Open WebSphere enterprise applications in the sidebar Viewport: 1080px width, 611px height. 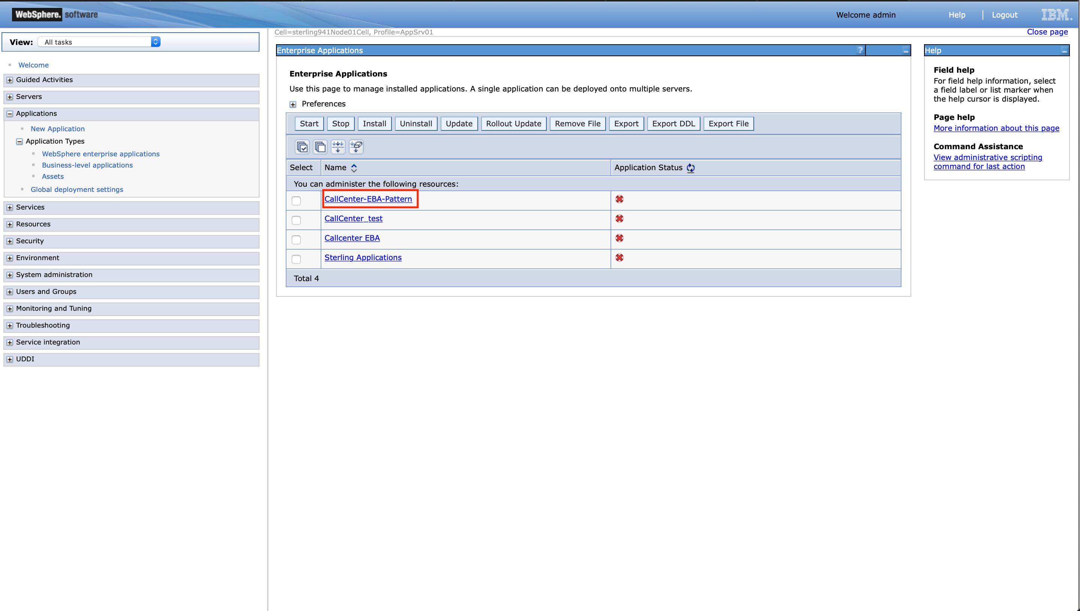tap(101, 154)
